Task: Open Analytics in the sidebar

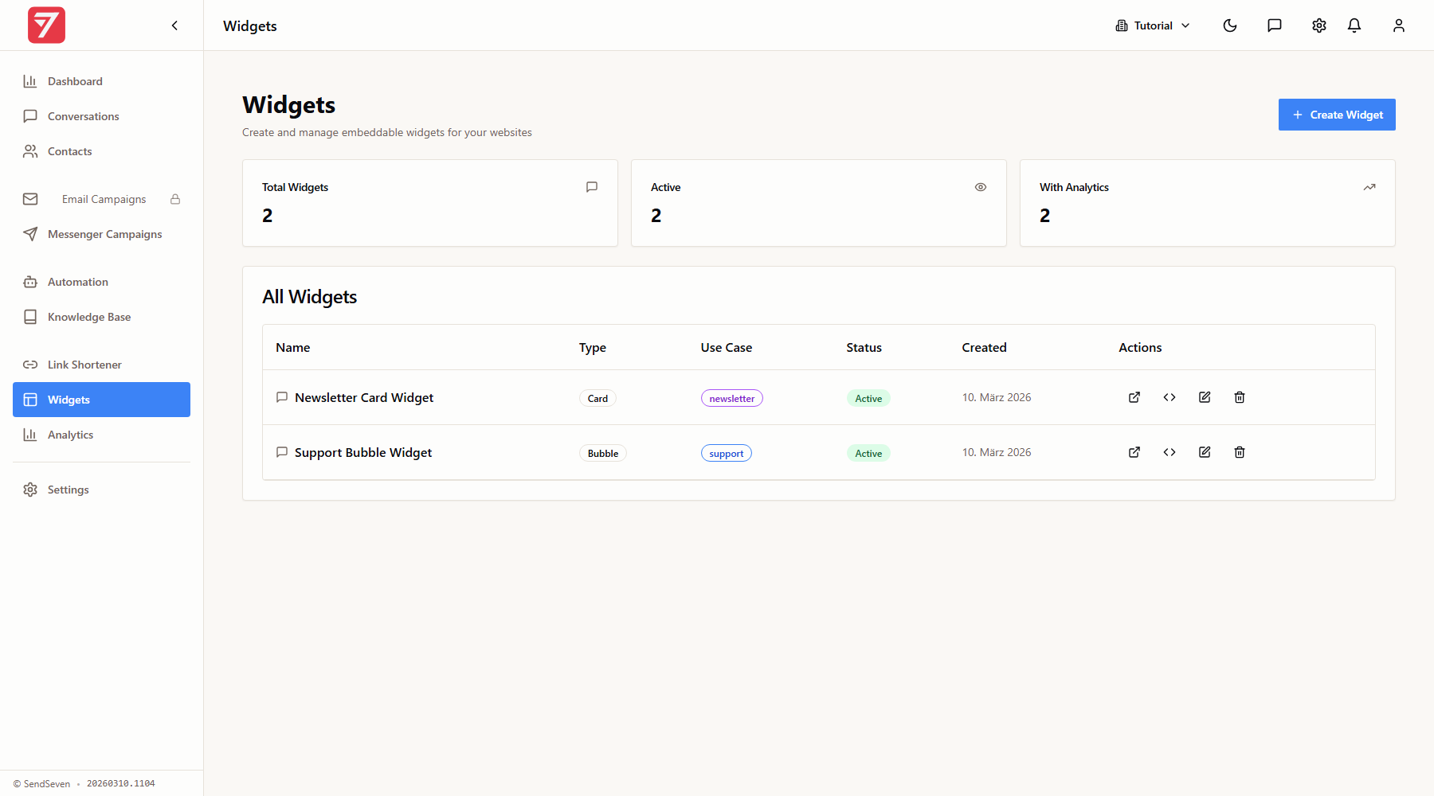Action: coord(101,435)
